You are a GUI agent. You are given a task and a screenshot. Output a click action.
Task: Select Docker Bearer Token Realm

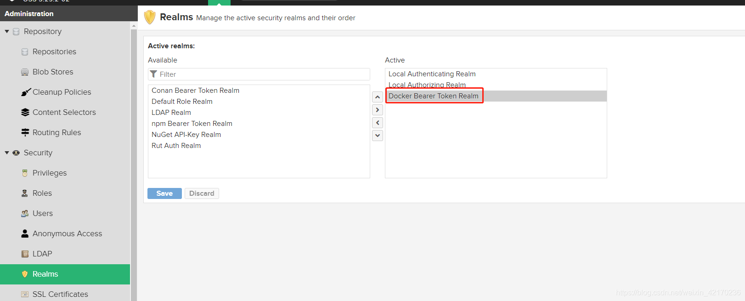(496, 96)
